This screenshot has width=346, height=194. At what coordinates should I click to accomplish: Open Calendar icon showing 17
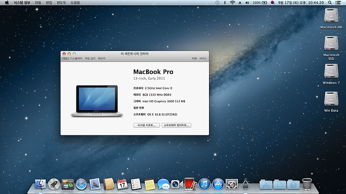[122, 184]
